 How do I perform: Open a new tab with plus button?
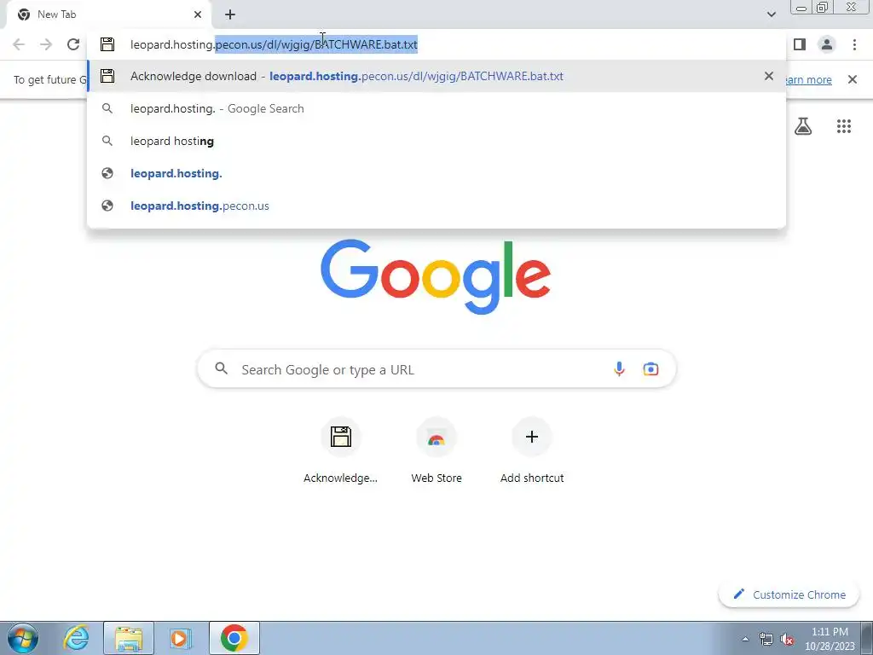pyautogui.click(x=230, y=14)
